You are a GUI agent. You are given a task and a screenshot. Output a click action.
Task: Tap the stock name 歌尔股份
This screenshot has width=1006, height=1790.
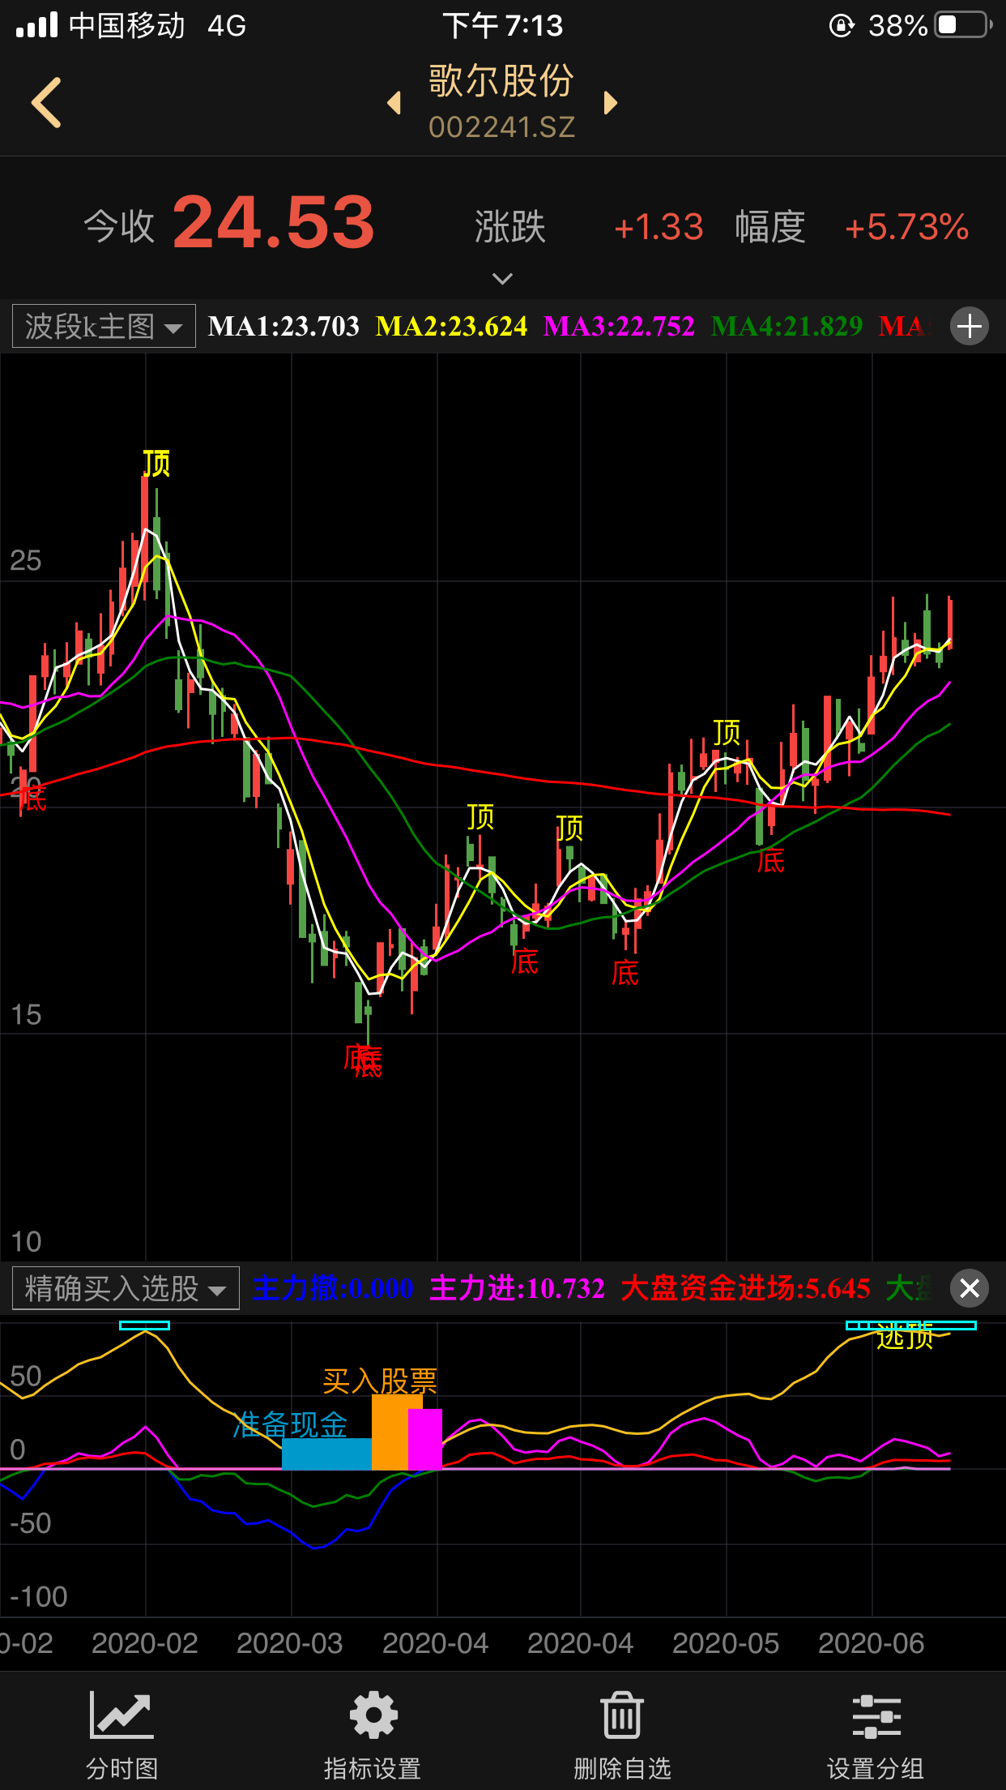(501, 82)
